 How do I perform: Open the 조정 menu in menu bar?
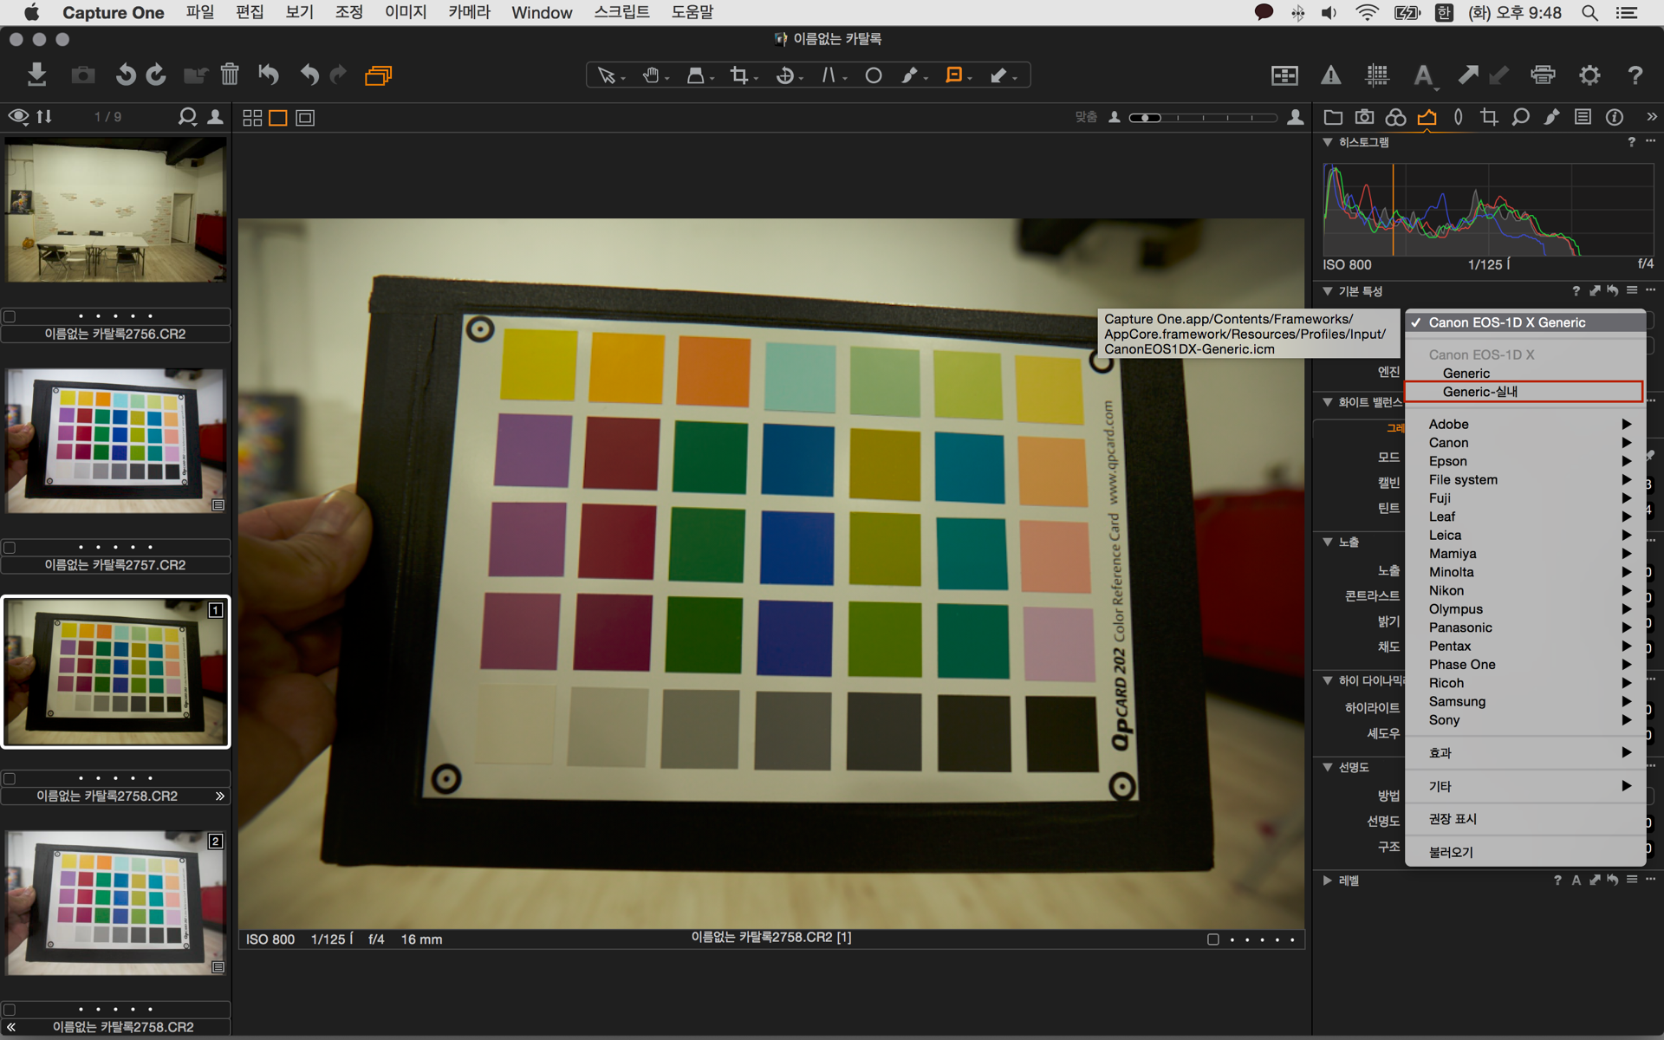348,12
